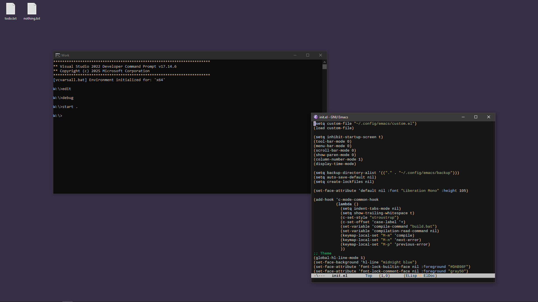Click 'Top' position indicator in Emacs mode line
Screen dimensions: 538x302
click(x=369, y=276)
